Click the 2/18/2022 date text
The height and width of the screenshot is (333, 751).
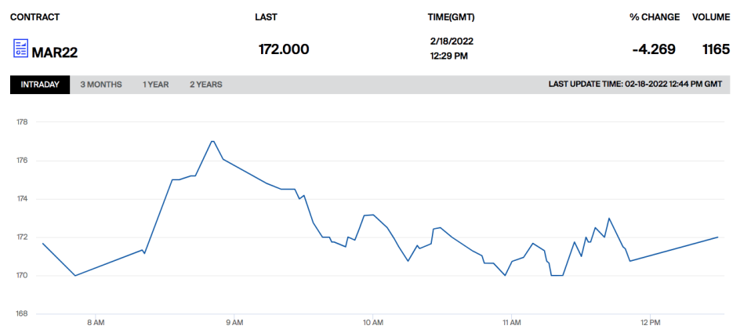pos(452,41)
